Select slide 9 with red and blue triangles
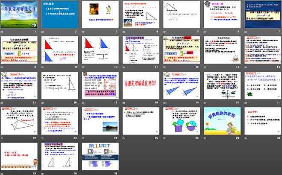Viewport: 282px width, 175px height. [x=61, y=50]
